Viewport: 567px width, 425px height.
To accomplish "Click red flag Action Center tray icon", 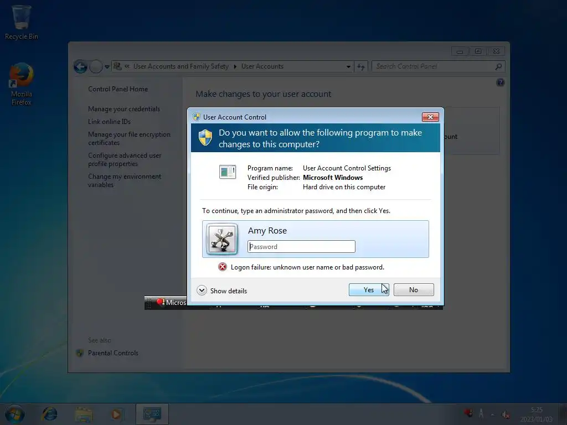I will pos(468,413).
